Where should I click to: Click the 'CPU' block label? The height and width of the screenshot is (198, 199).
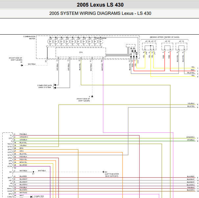(81, 52)
